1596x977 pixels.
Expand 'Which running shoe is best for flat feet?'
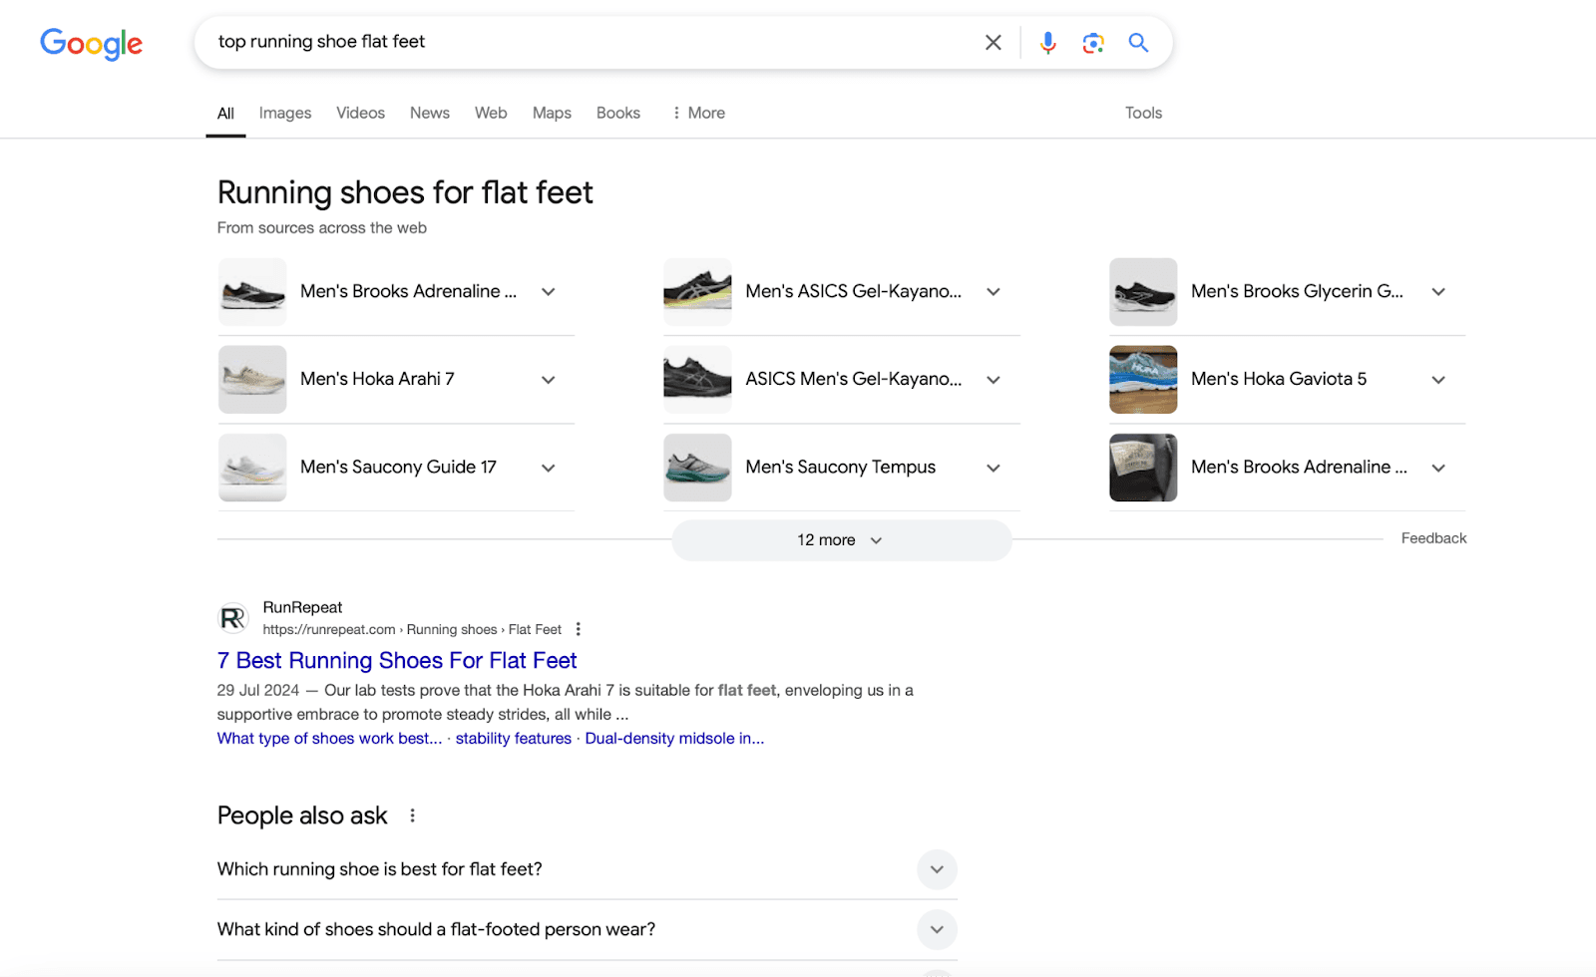pyautogui.click(x=937, y=869)
